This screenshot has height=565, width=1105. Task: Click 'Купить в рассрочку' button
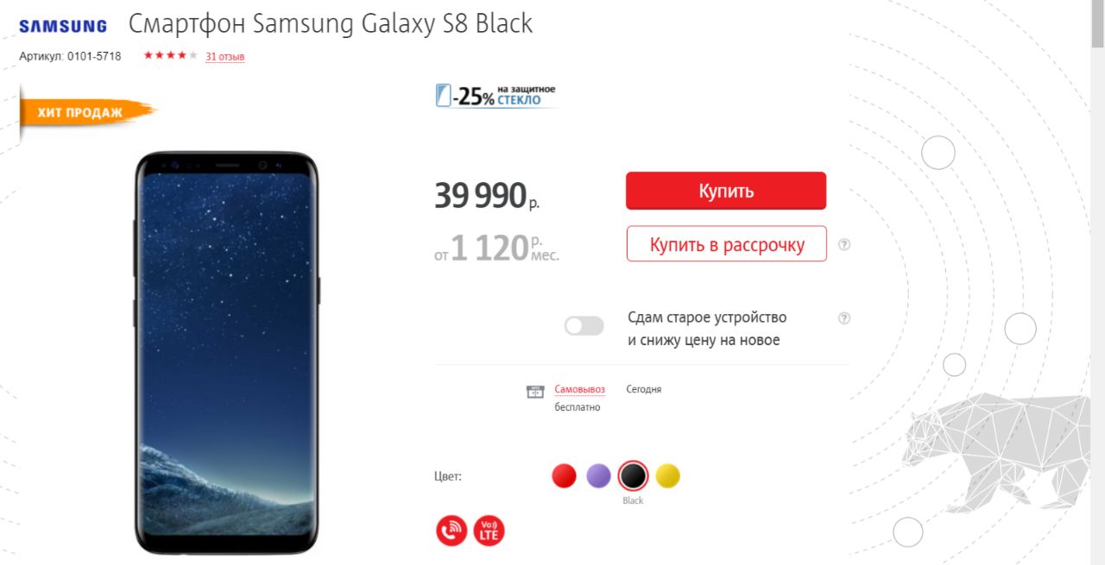pos(726,244)
